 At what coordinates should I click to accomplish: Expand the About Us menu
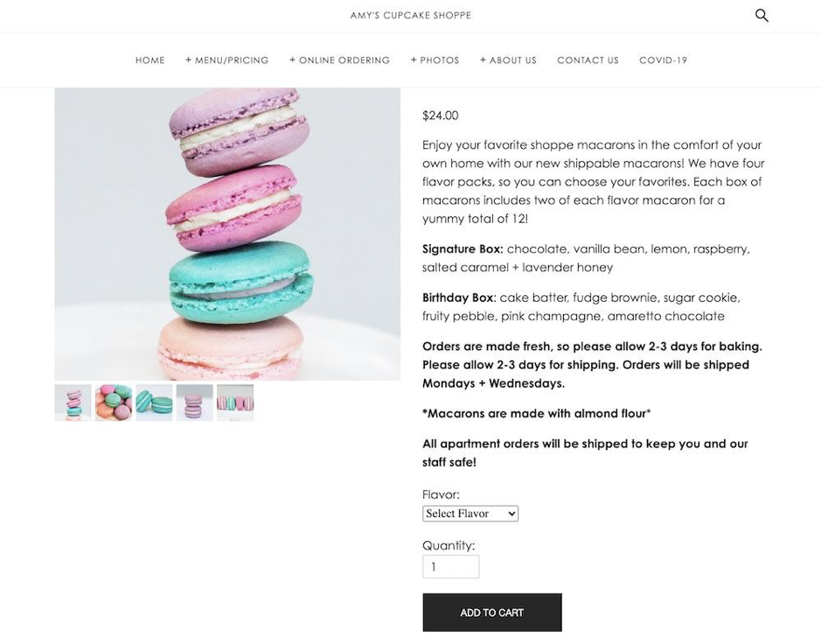[508, 60]
